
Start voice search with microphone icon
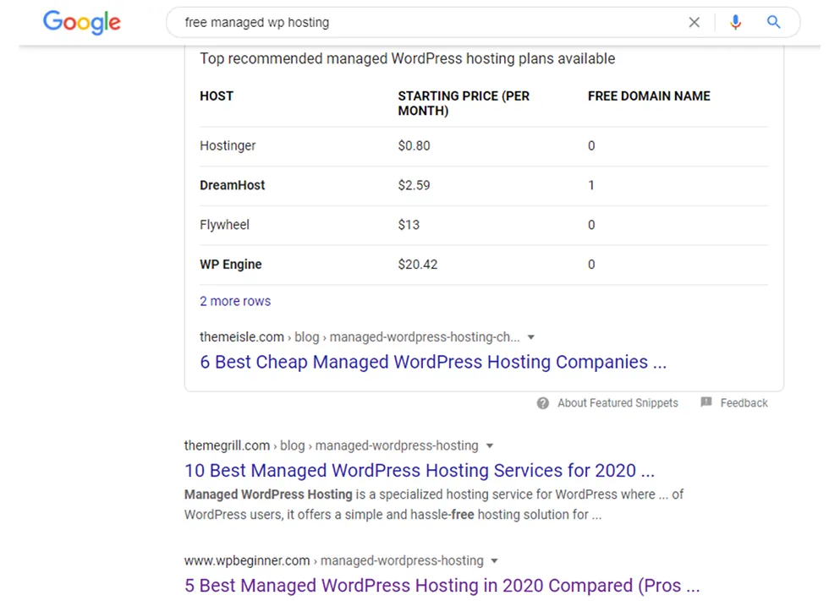tap(735, 22)
